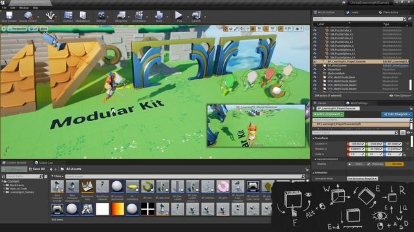Image resolution: width=414 pixels, height=232 pixels.
Task: Open the Modes toolbar icon
Action: point(50,16)
